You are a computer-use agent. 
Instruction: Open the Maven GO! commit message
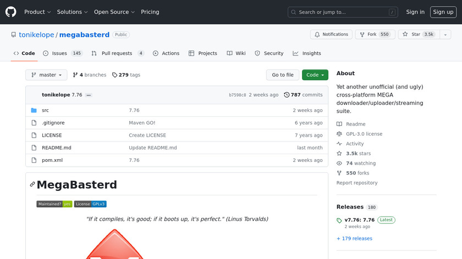tap(142, 123)
